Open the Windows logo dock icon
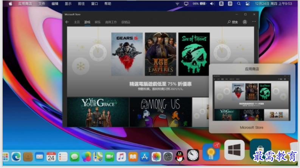 (x=235, y=150)
